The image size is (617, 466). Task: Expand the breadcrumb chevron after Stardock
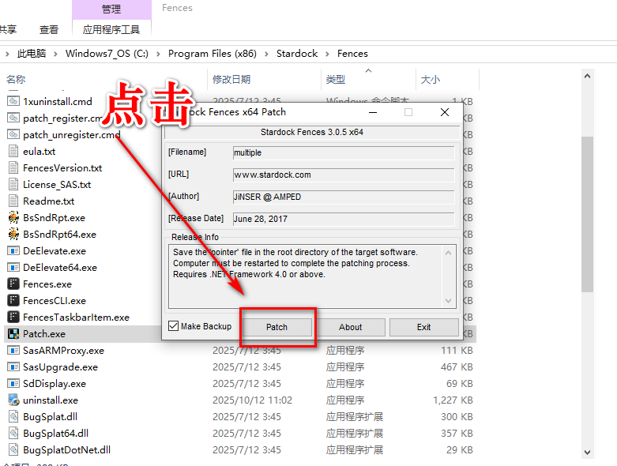[x=327, y=54]
